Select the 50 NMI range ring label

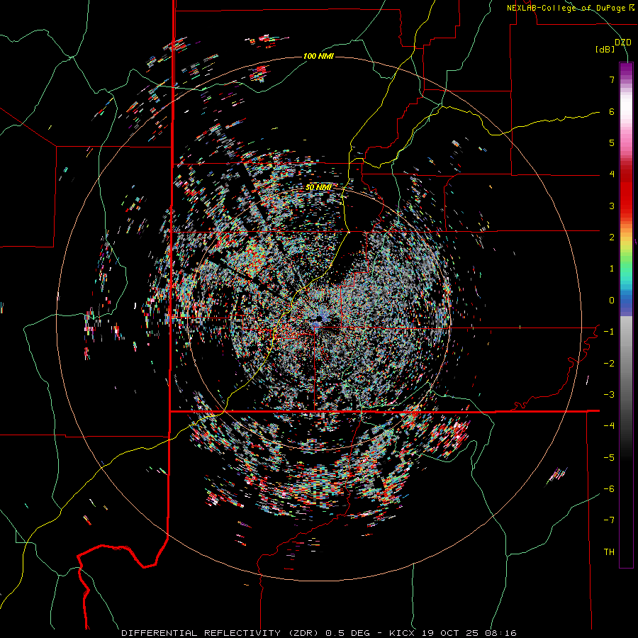[318, 187]
